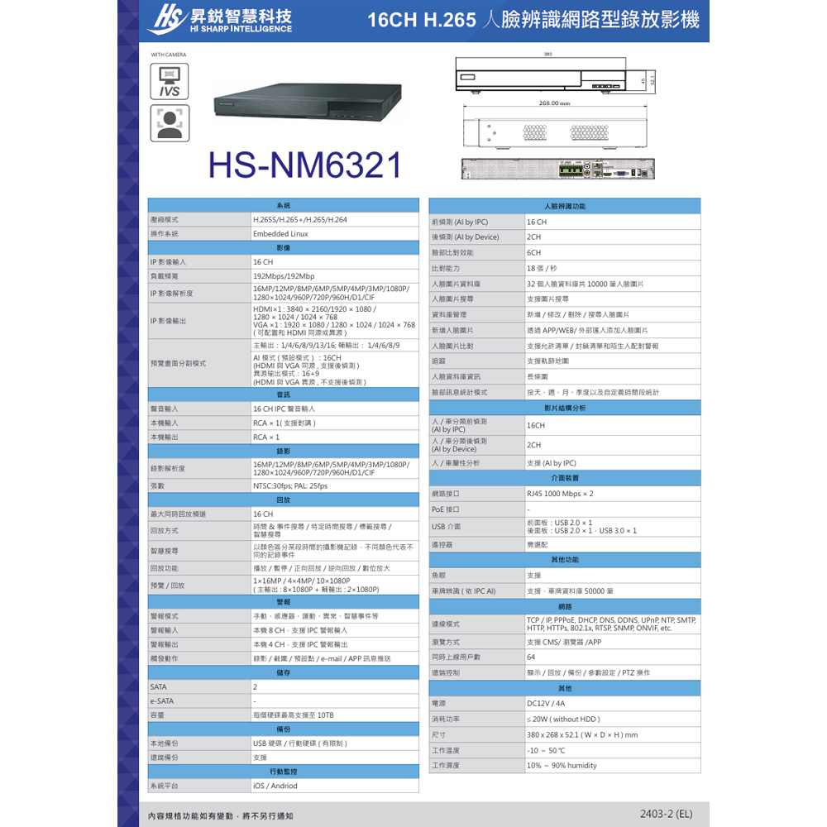Click the 錄影 section header bar
This screenshot has width=827, height=827.
[283, 451]
